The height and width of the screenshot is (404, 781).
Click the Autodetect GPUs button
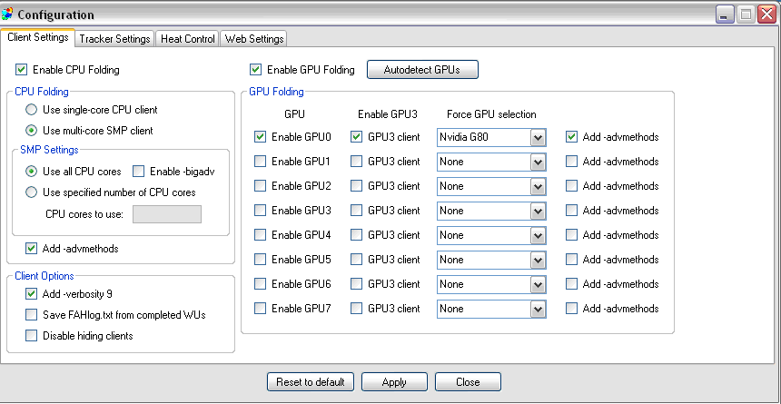[422, 70]
